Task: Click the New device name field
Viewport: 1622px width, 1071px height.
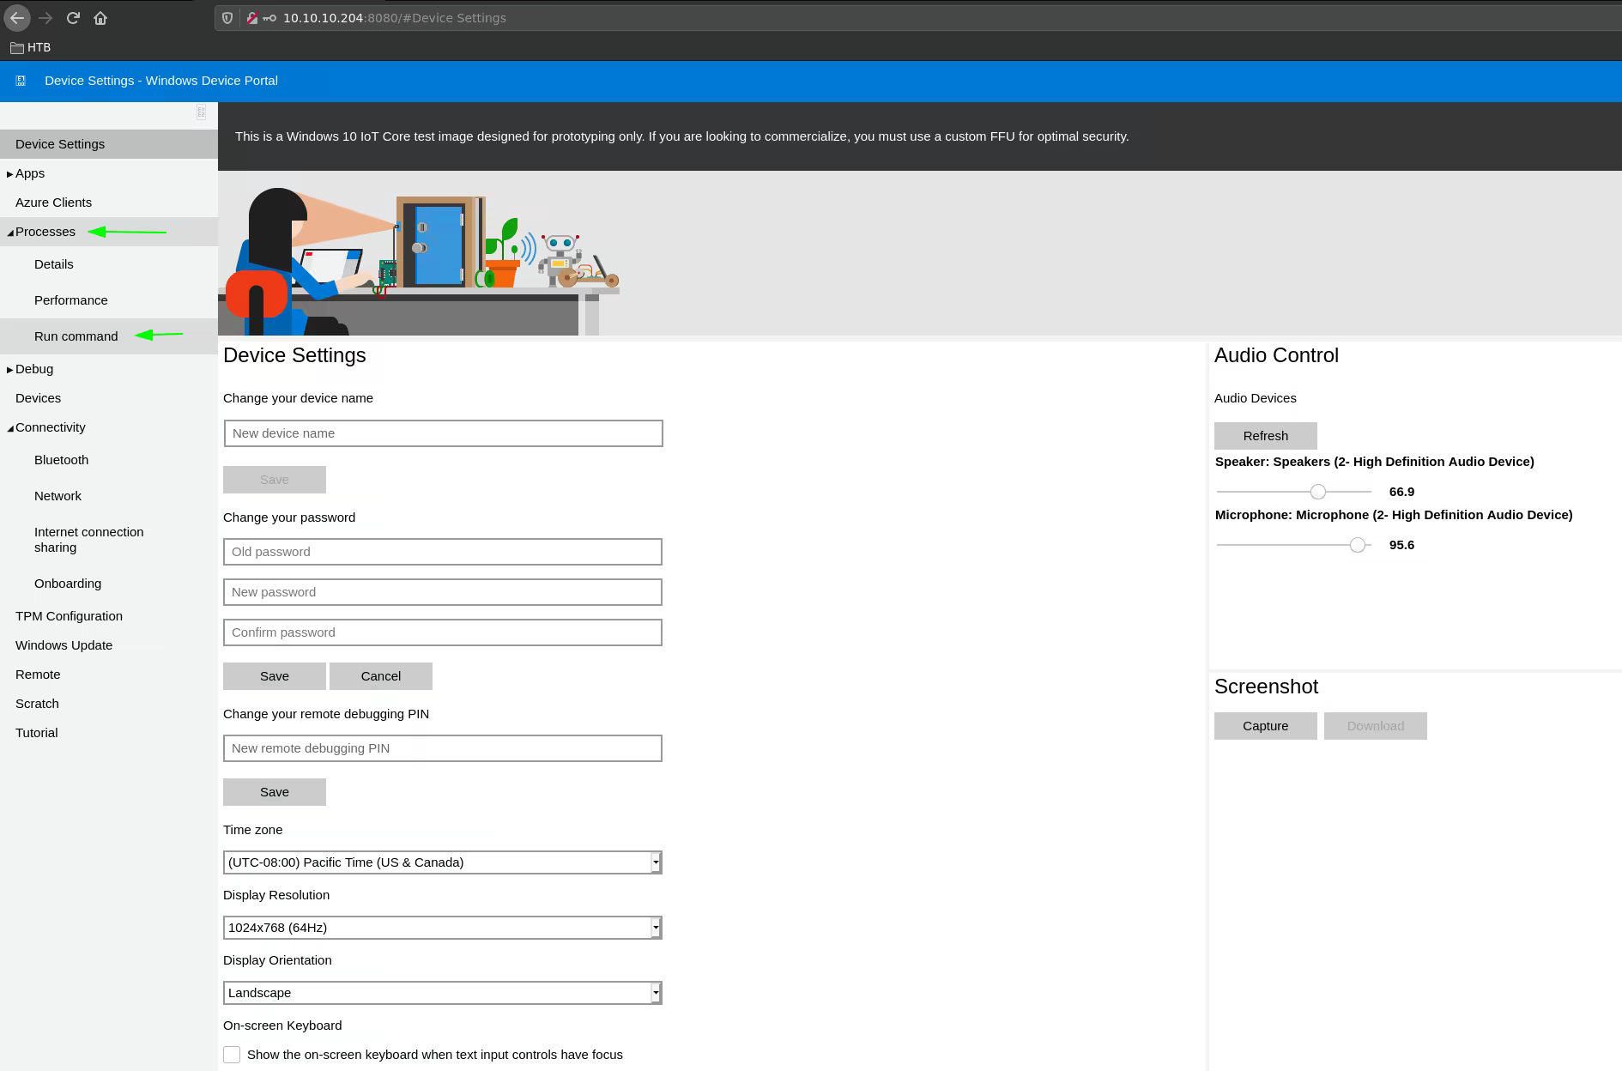Action: pos(443,433)
